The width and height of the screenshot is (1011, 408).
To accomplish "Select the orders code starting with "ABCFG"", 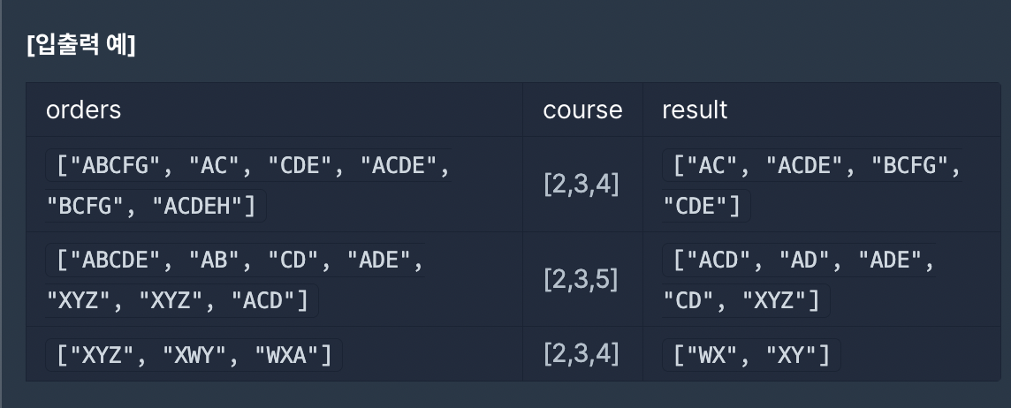I will (x=248, y=166).
